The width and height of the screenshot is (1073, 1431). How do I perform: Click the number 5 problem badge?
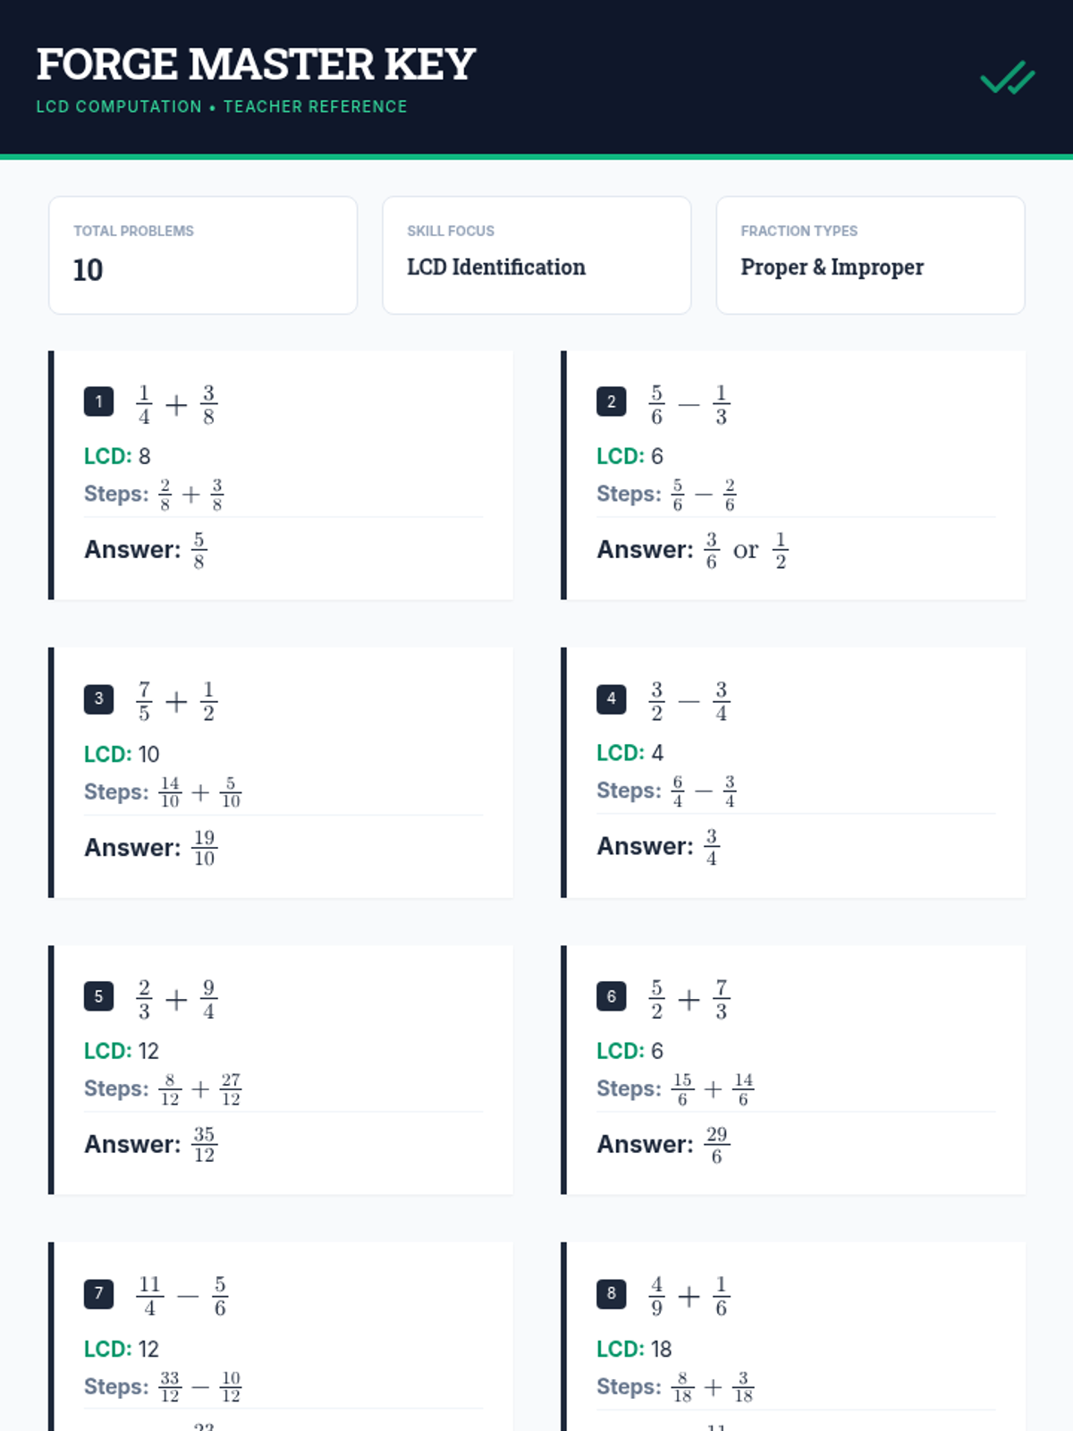pyautogui.click(x=98, y=996)
